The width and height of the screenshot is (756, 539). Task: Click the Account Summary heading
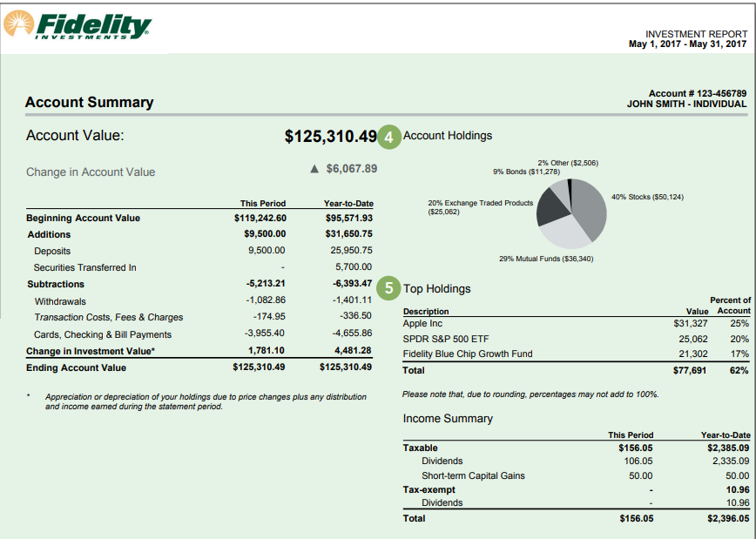(x=89, y=103)
